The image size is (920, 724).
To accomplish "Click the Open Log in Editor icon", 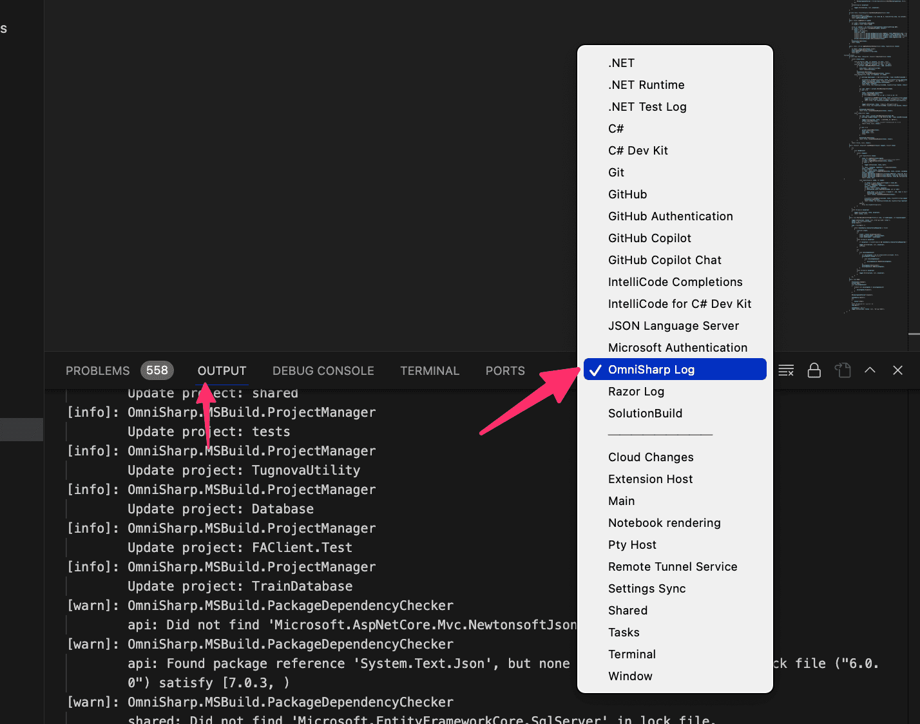I will click(843, 370).
